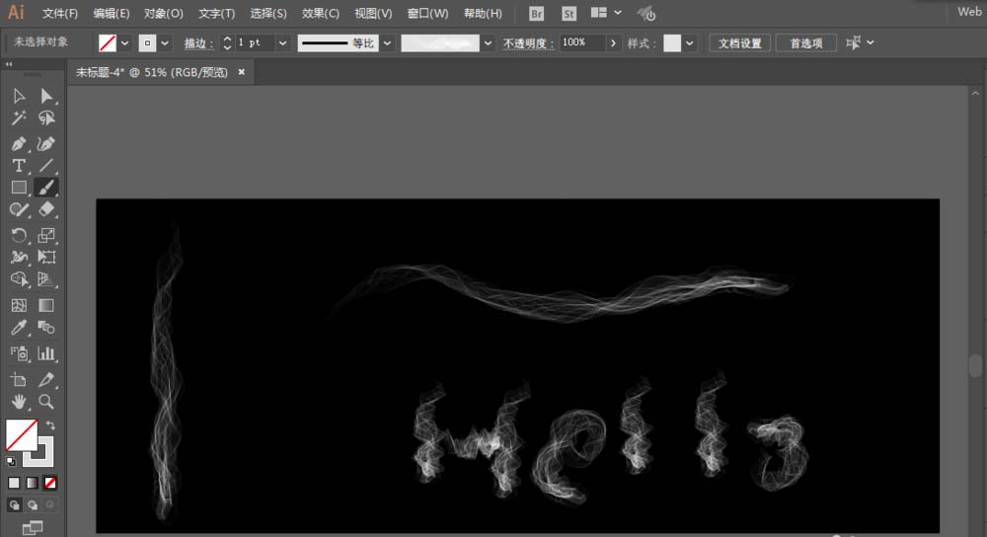Screen dimensions: 987x537
Task: Click the stroke weight stepper arrows
Action: click(227, 42)
